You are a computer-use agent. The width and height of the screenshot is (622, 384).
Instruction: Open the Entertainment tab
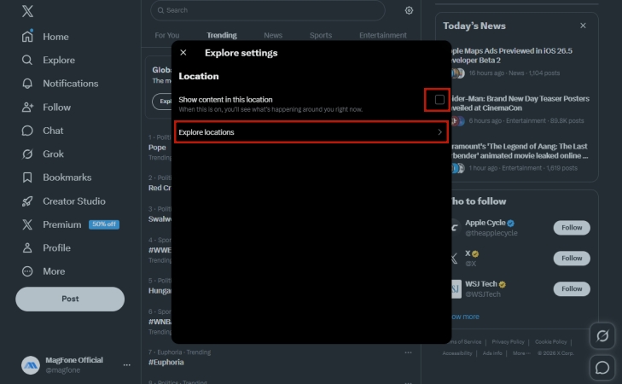click(383, 35)
